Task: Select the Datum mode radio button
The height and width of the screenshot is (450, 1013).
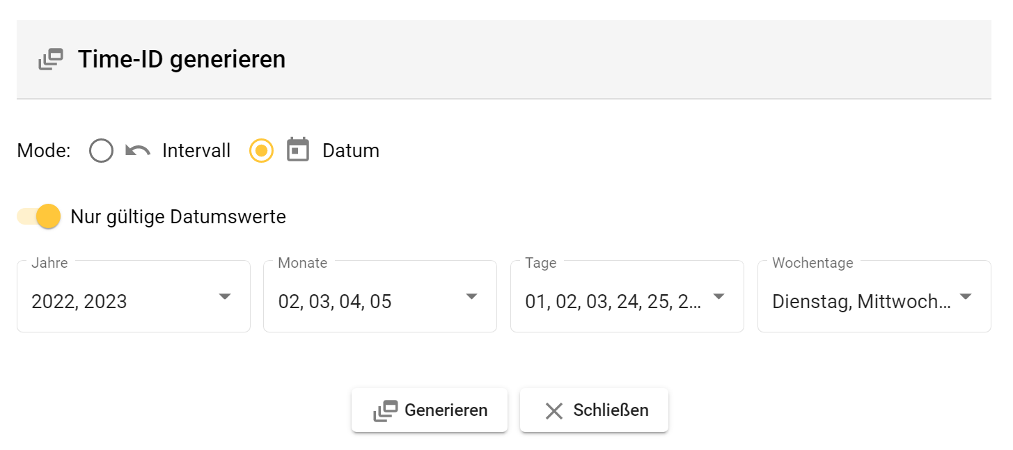Action: pos(260,150)
